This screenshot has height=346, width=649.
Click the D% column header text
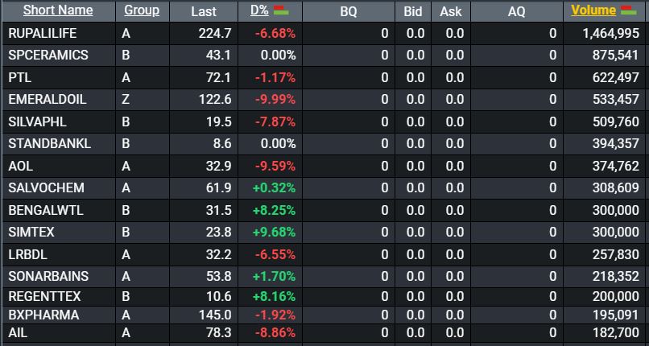pos(260,10)
